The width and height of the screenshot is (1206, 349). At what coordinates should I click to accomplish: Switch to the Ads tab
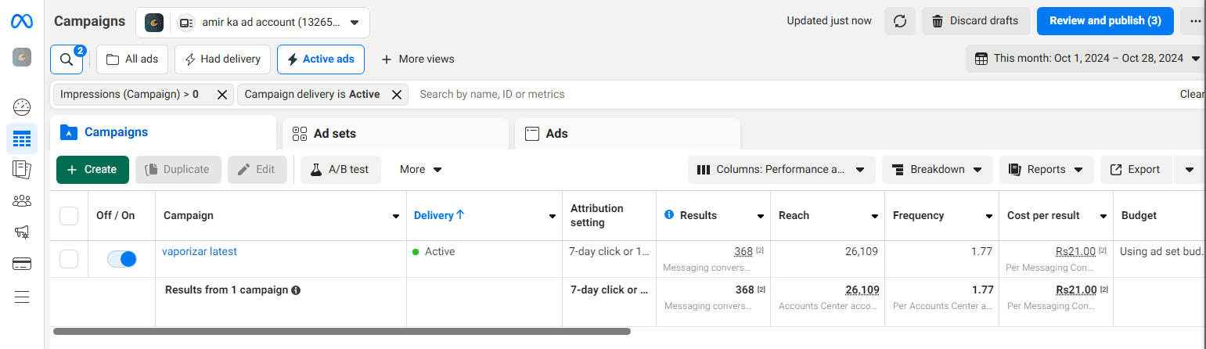pyautogui.click(x=627, y=134)
